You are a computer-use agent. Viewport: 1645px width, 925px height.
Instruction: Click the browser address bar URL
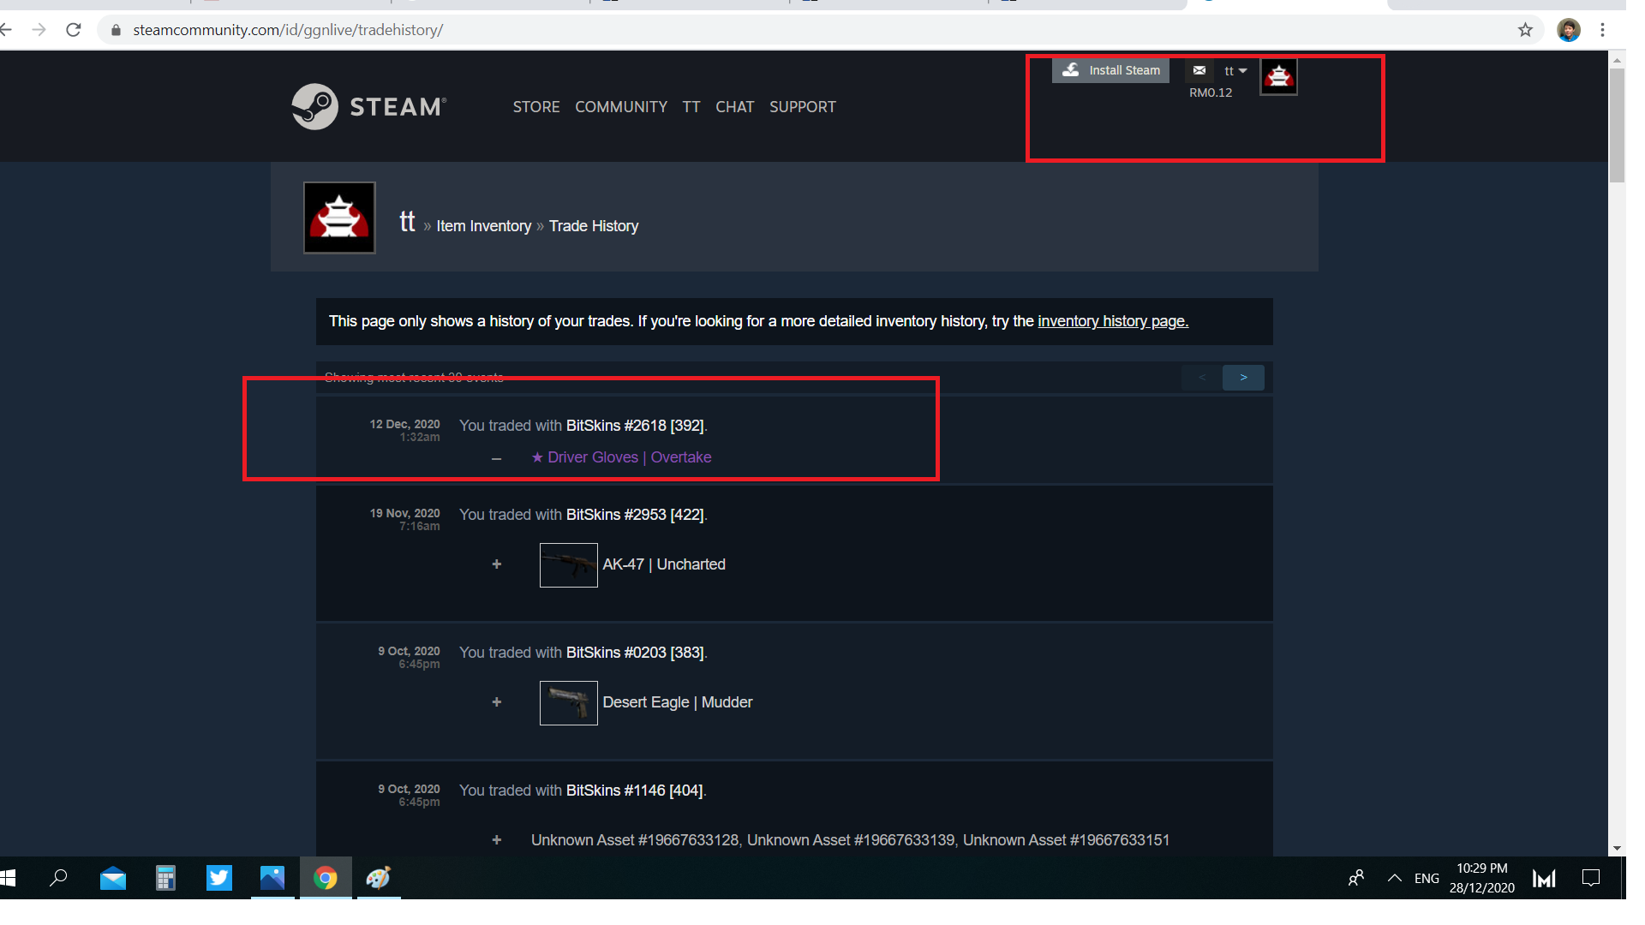[x=288, y=30]
